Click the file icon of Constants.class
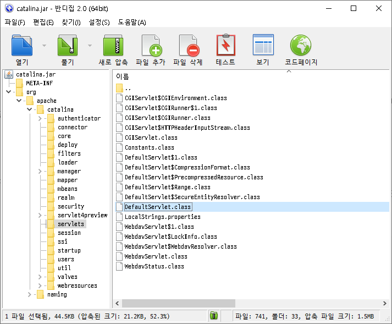The width and height of the screenshot is (392, 324). 119,147
